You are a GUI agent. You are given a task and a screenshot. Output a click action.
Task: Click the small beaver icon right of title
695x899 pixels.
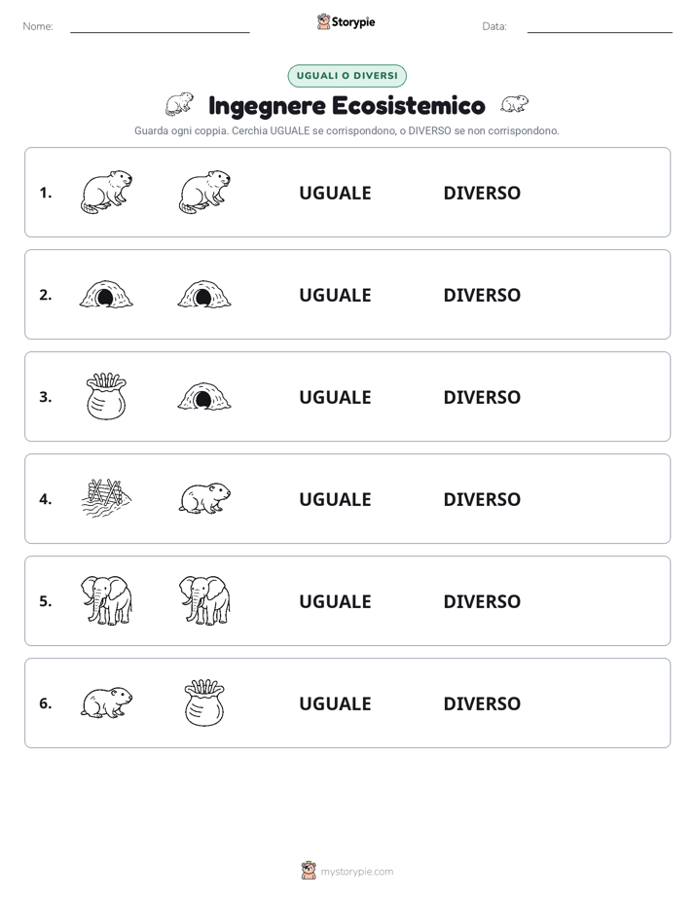tap(514, 104)
